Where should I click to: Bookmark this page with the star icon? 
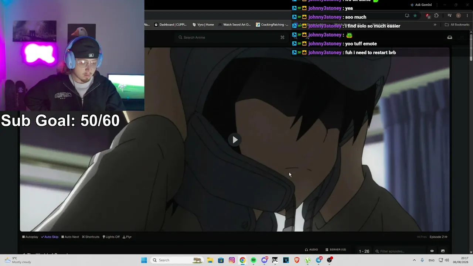[x=415, y=16]
